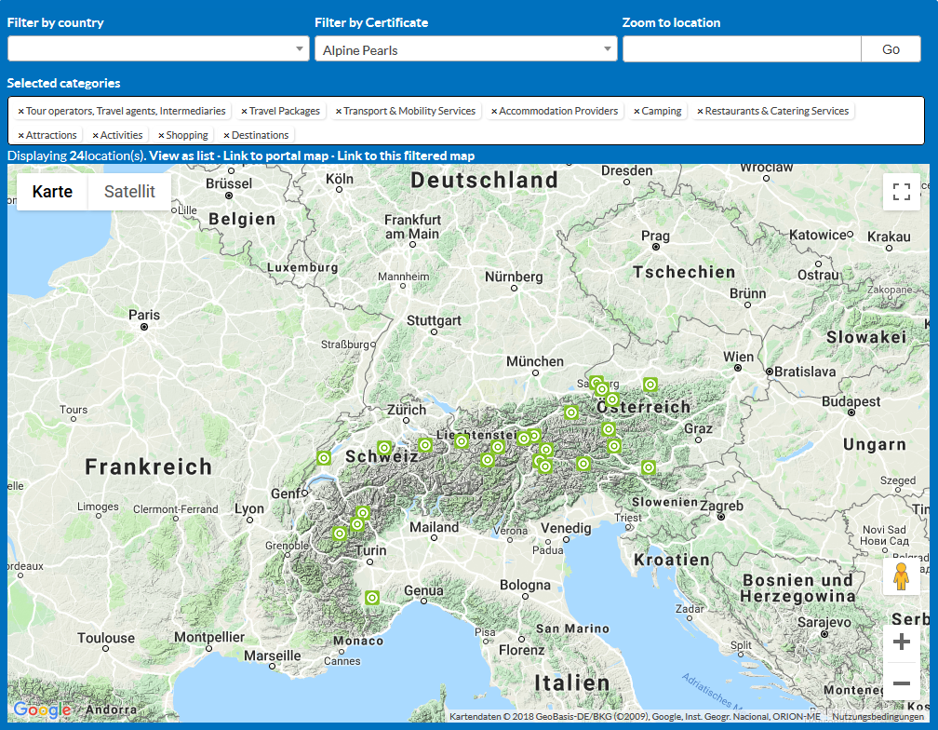Focus the Zoom to location input
Viewport: 938px width, 730px height.
(742, 49)
